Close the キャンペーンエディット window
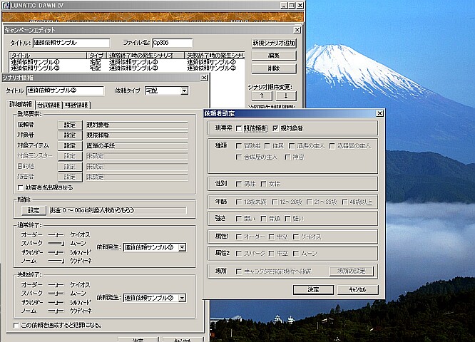This screenshot has width=475, height=342. (x=297, y=29)
